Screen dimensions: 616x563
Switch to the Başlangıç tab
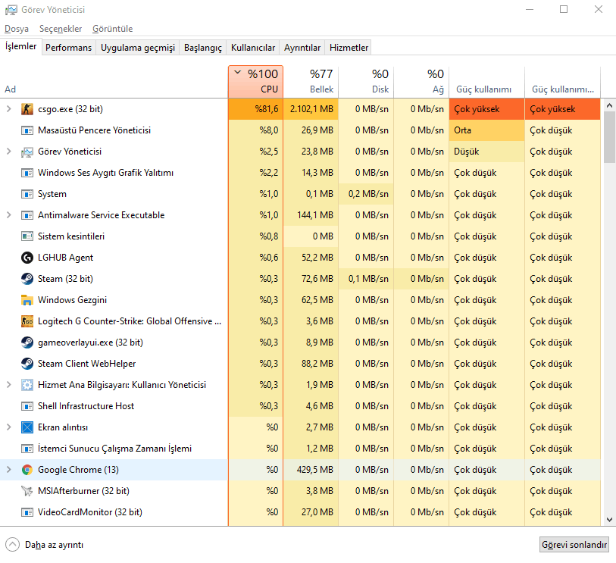(x=203, y=48)
